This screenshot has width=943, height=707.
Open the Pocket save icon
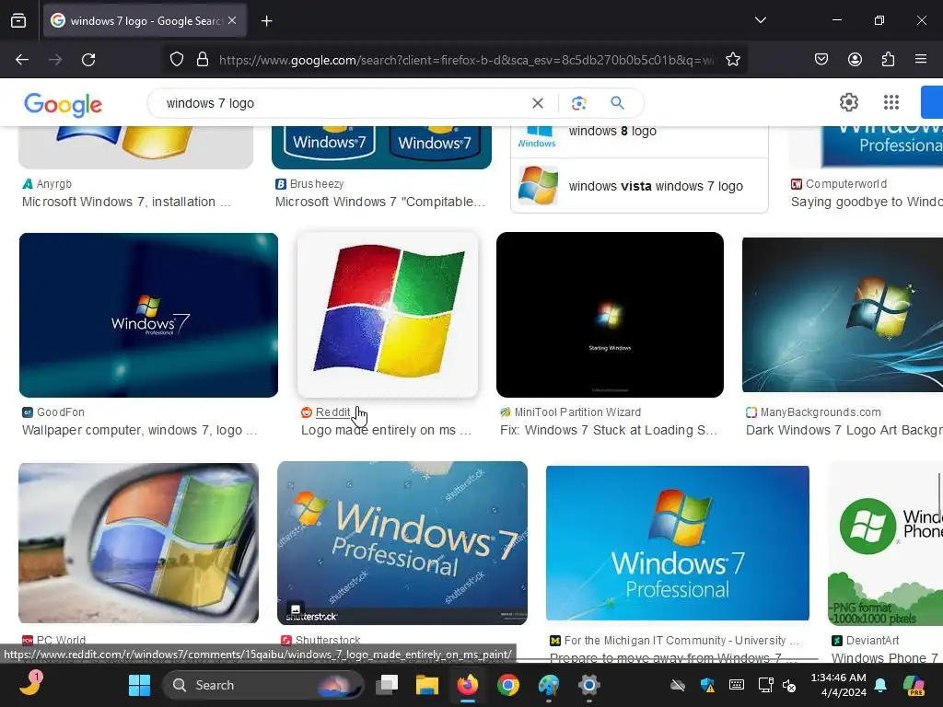coord(821,60)
